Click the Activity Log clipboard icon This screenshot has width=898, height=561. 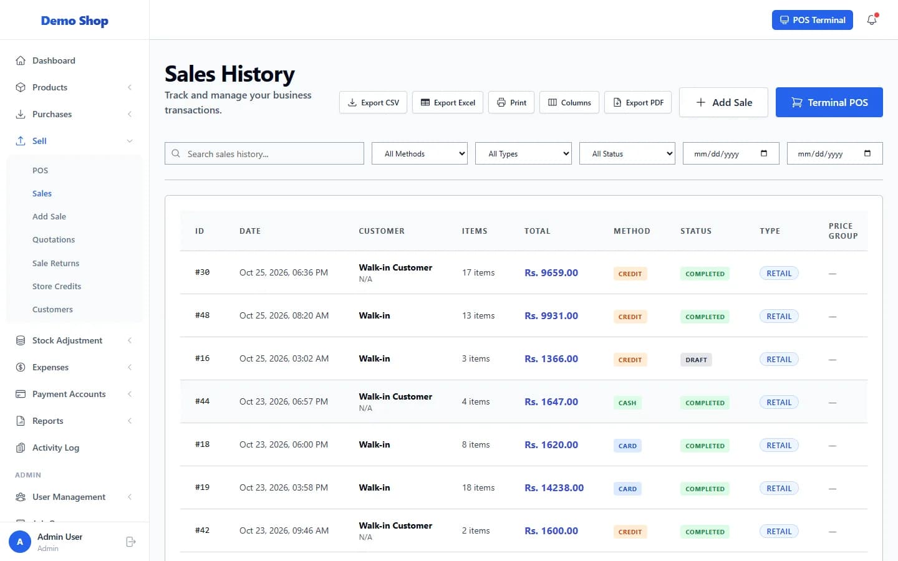(21, 448)
